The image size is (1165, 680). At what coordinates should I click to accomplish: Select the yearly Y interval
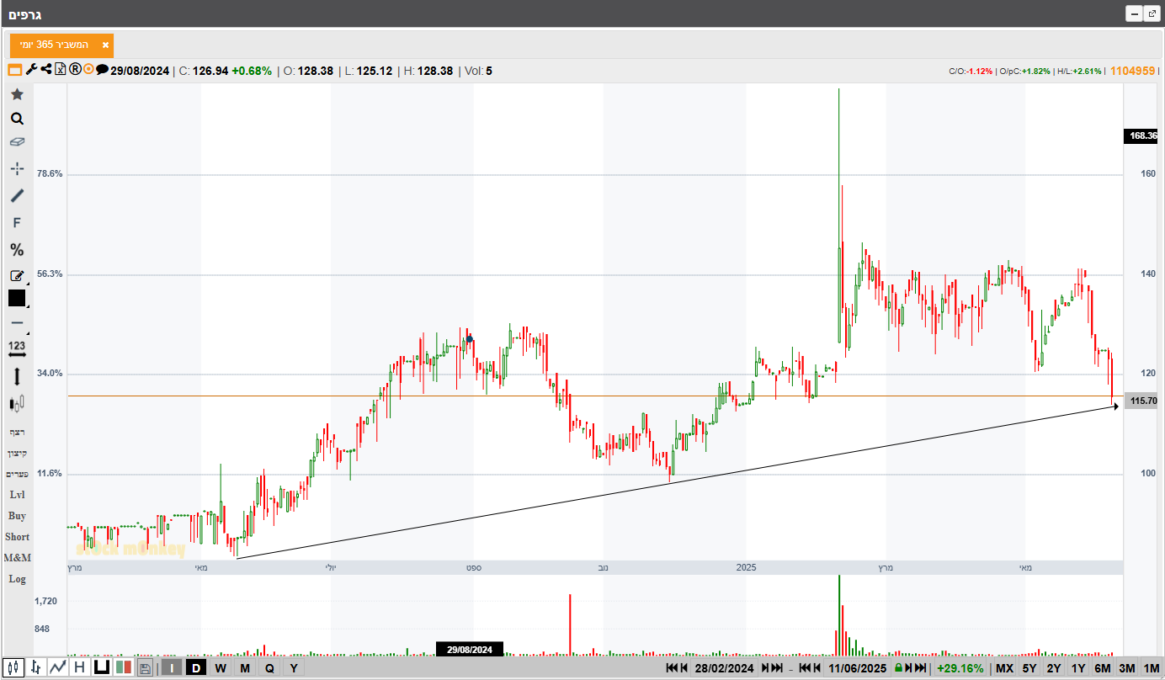click(294, 668)
